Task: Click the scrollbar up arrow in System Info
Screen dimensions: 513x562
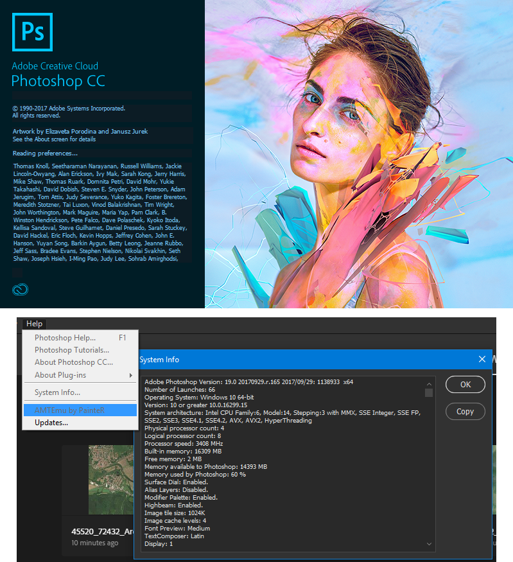Action: pyautogui.click(x=429, y=383)
